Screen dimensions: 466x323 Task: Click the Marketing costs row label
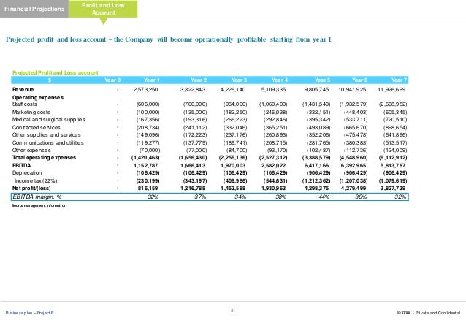pyautogui.click(x=31, y=112)
